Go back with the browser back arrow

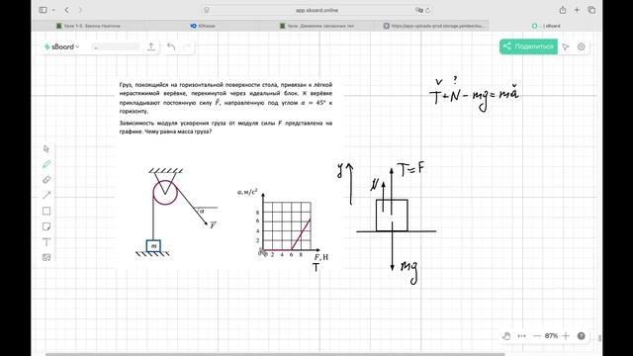coord(67,10)
